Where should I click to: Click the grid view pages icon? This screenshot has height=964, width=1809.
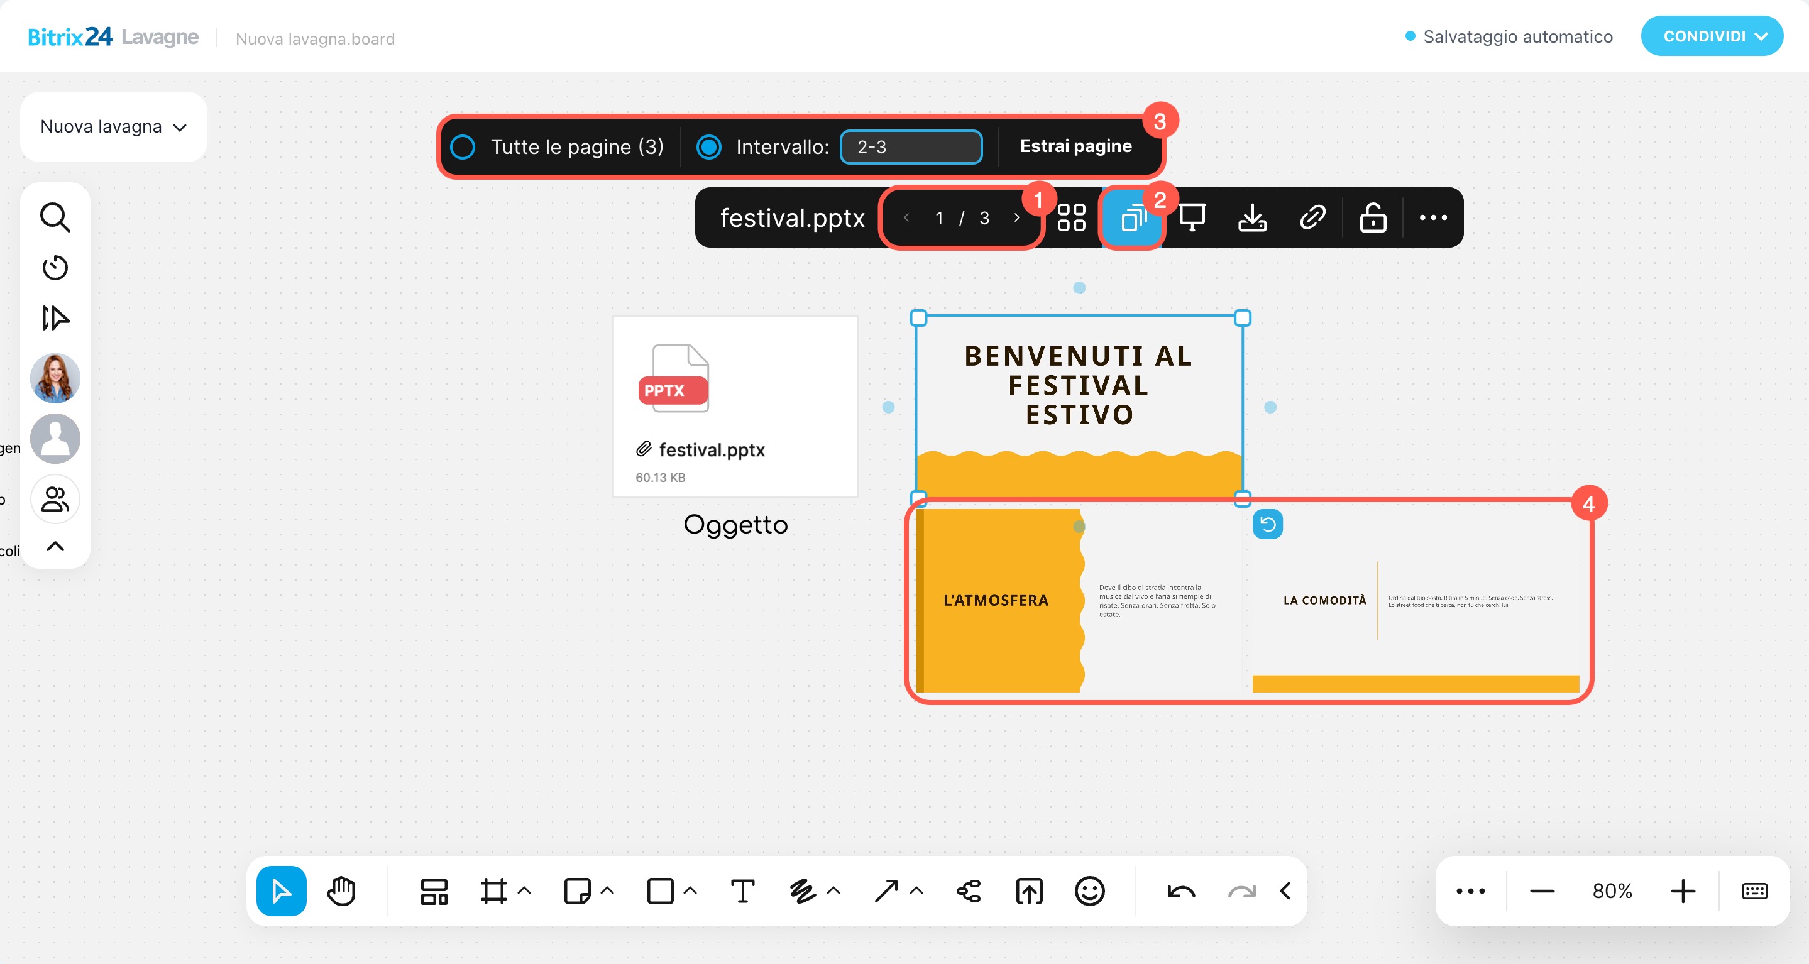pyautogui.click(x=1071, y=217)
